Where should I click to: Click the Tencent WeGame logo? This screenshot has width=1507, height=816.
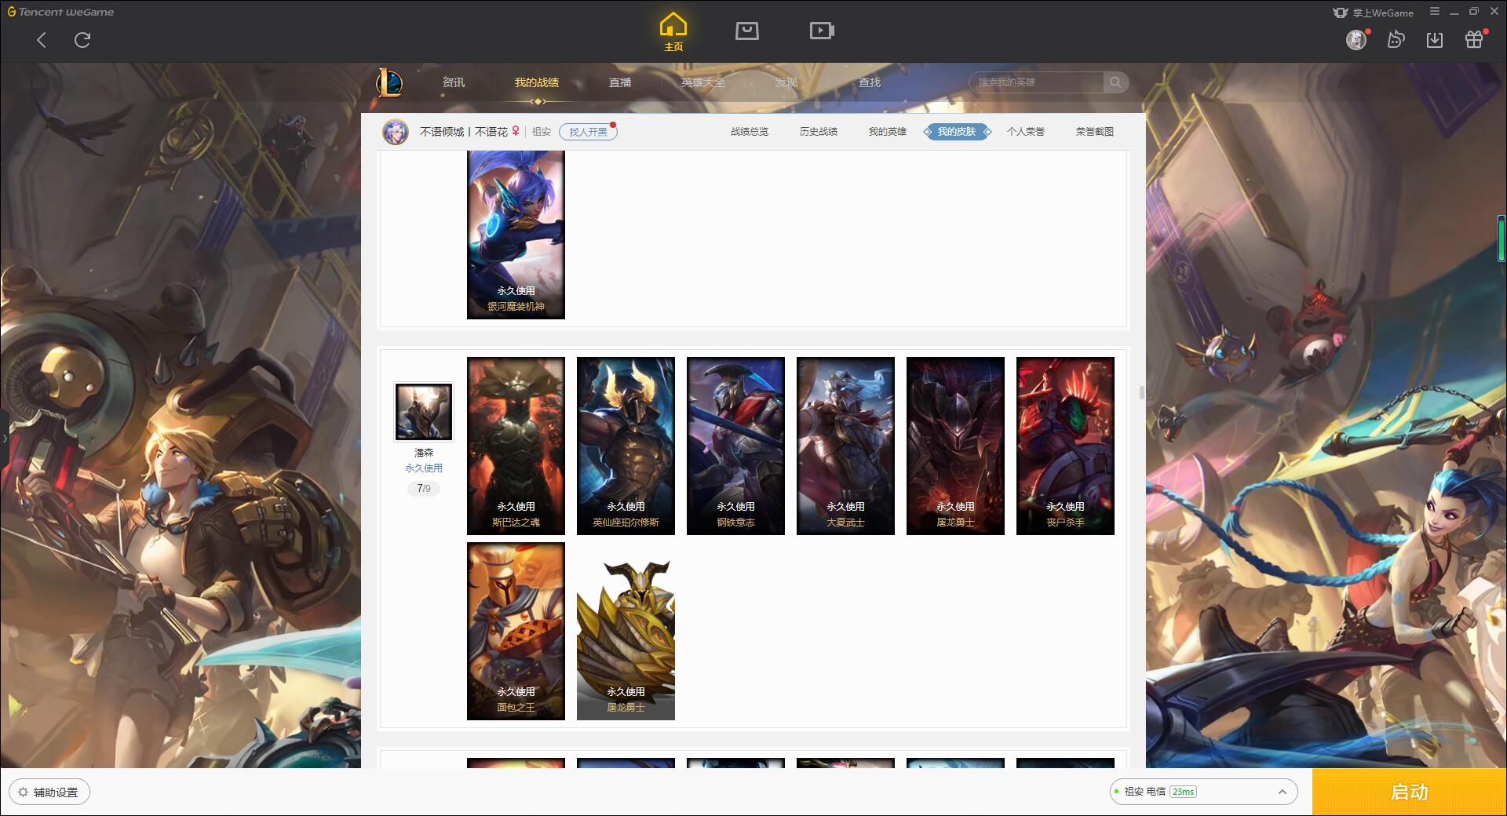pyautogui.click(x=61, y=12)
